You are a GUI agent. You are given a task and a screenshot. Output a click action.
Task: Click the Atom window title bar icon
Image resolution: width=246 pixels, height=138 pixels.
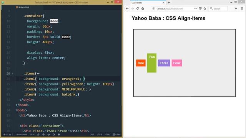3,2
